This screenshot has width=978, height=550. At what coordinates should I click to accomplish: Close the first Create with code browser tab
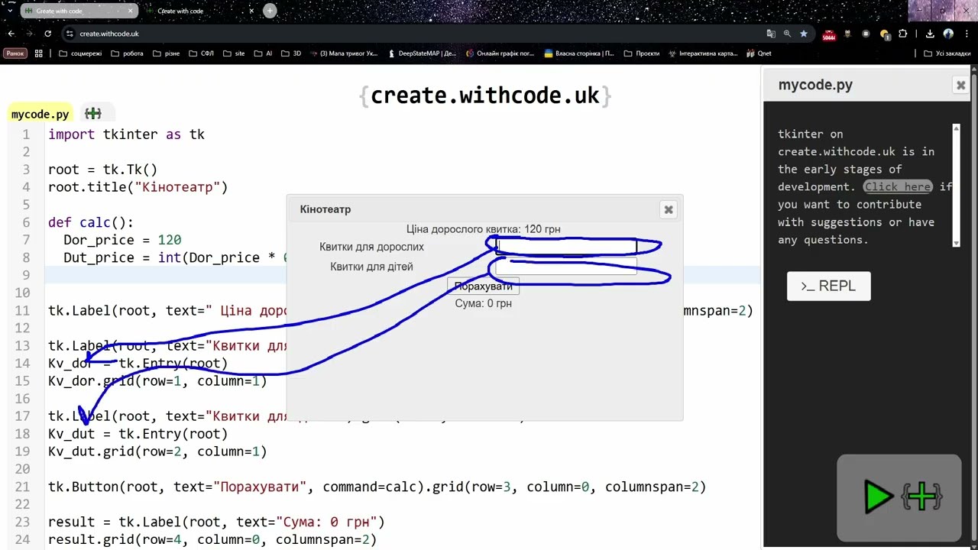[x=131, y=11]
